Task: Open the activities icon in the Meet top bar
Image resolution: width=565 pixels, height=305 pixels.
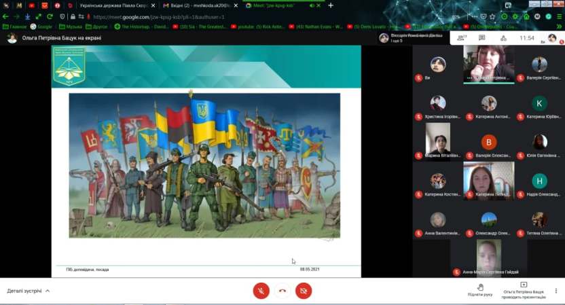Action: pyautogui.click(x=503, y=38)
